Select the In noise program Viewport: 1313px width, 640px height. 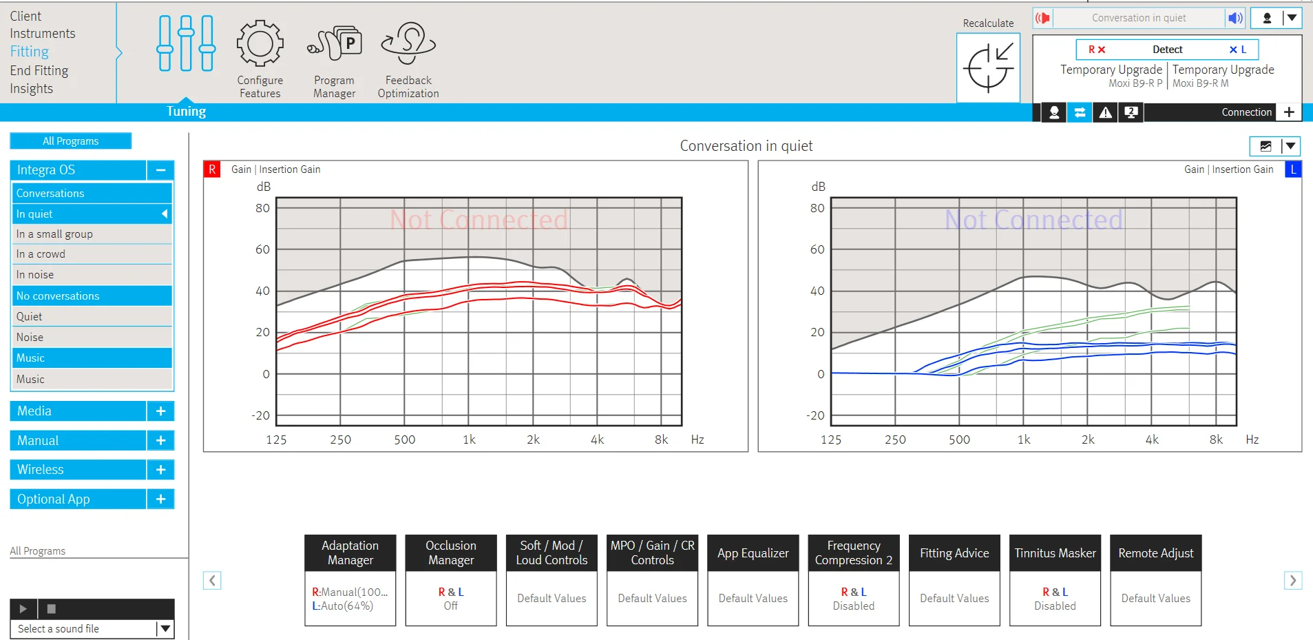[92, 275]
